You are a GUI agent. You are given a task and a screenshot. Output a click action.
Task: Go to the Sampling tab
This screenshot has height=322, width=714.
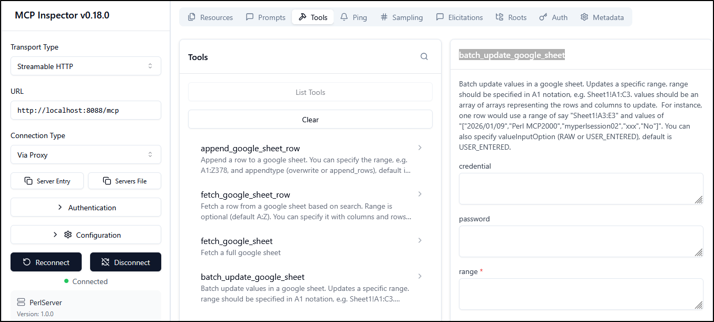(x=402, y=17)
